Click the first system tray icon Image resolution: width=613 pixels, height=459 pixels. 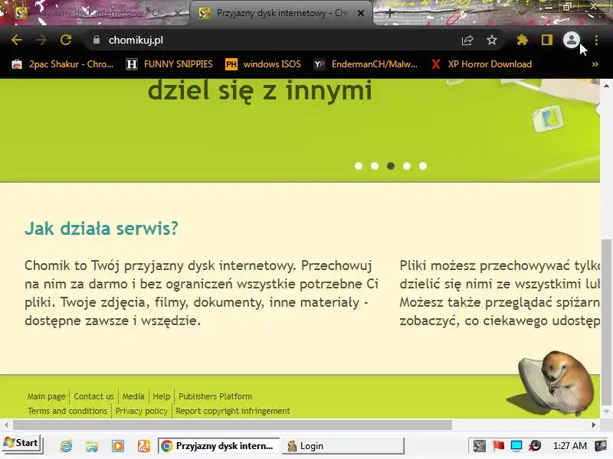coord(480,446)
